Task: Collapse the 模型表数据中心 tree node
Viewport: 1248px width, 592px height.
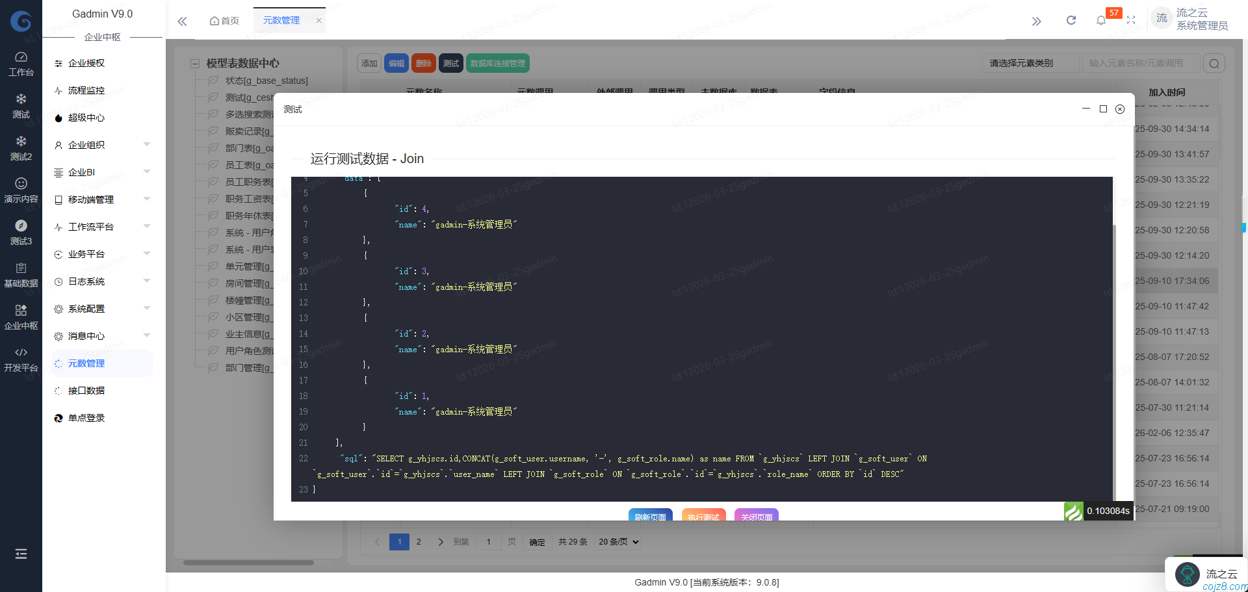Action: click(194, 64)
